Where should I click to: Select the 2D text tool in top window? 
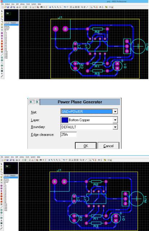click(2, 68)
